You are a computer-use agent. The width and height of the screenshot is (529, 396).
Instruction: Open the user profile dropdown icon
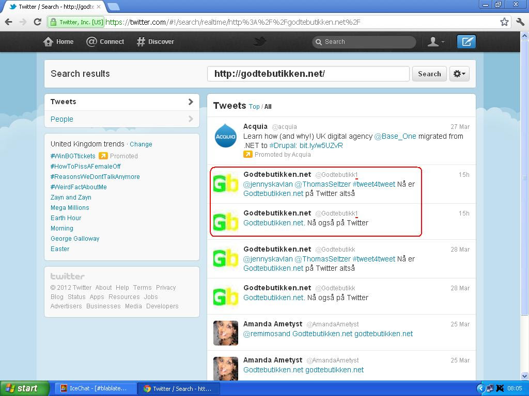[436, 42]
